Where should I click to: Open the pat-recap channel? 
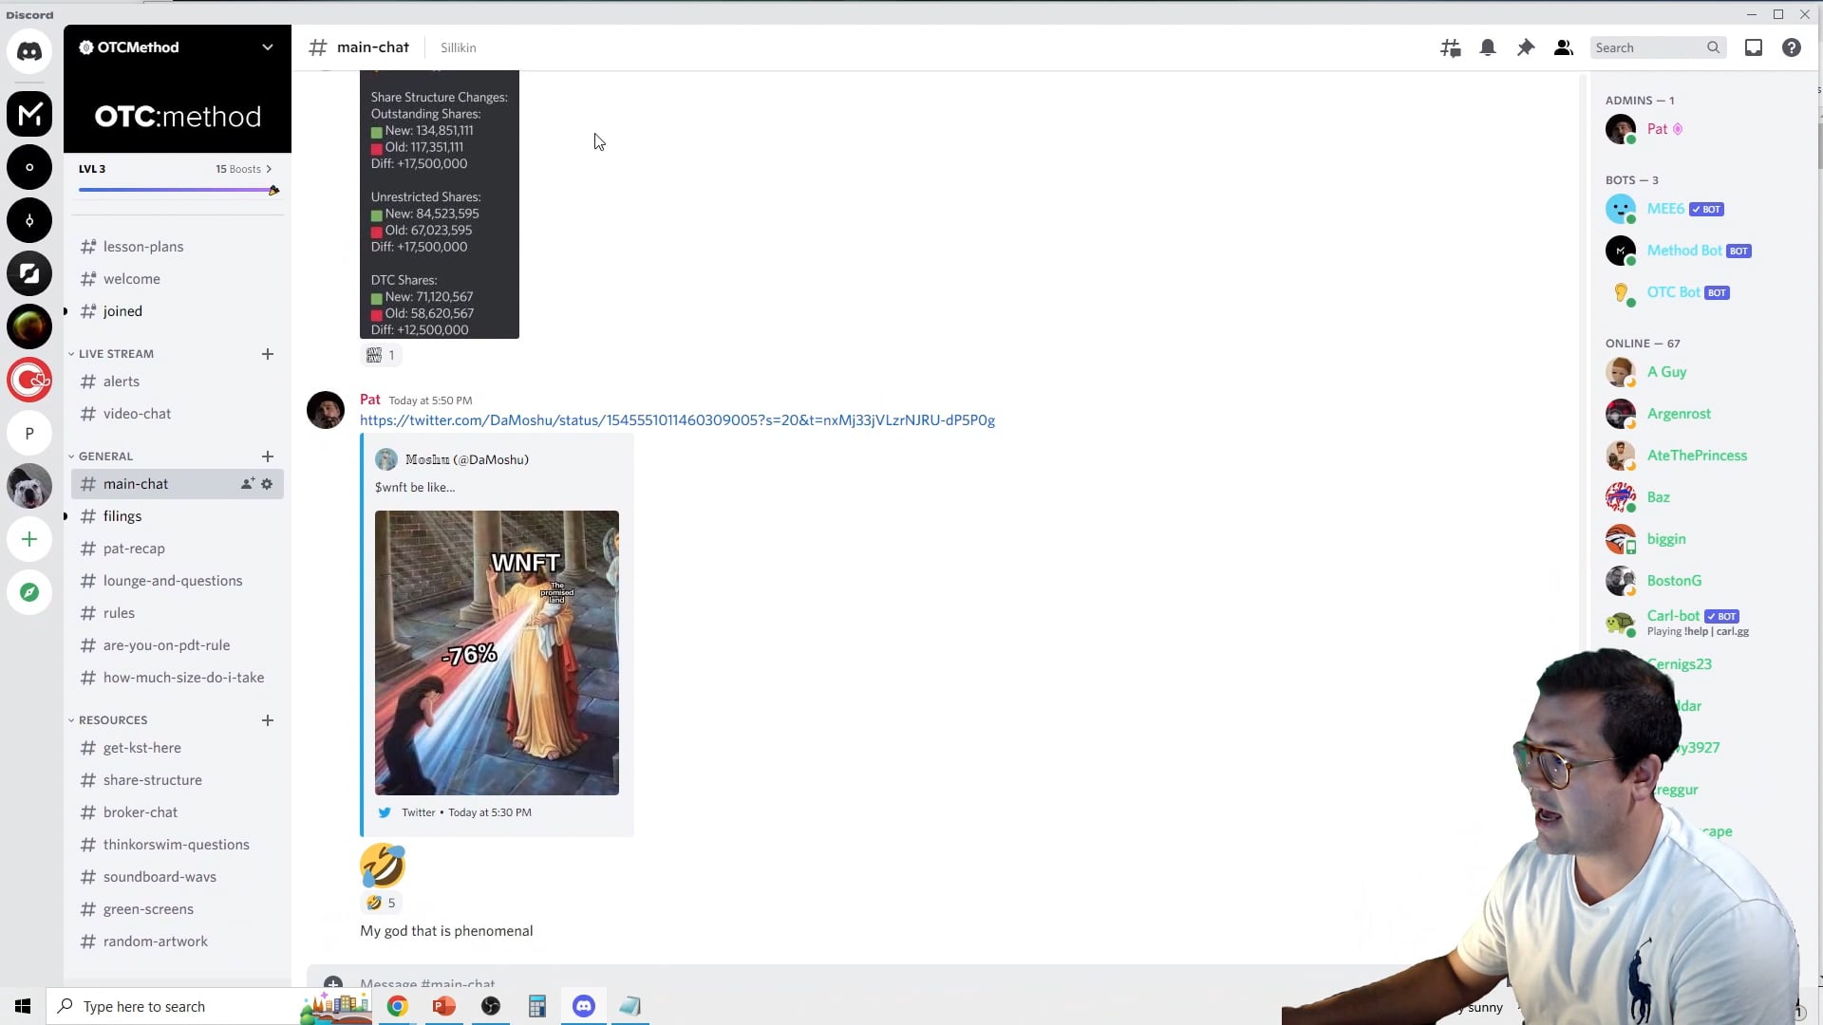[178, 549]
